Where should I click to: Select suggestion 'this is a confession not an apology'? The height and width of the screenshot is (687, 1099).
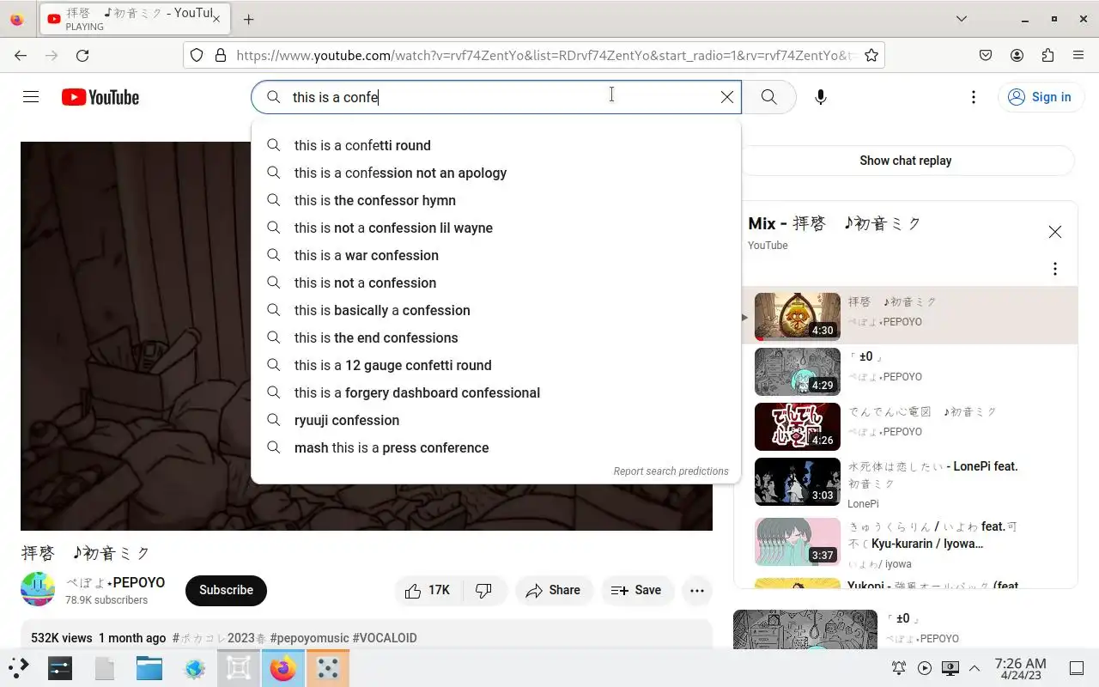coord(495,173)
